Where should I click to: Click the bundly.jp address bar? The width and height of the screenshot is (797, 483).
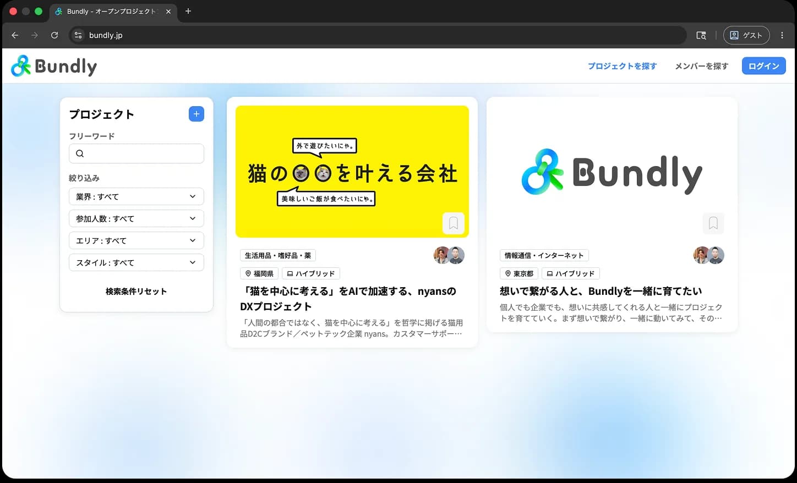[x=378, y=35]
